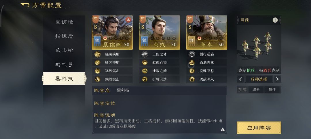
Task: Tap the 倒行逆施 skill icon
Action: click(192, 54)
